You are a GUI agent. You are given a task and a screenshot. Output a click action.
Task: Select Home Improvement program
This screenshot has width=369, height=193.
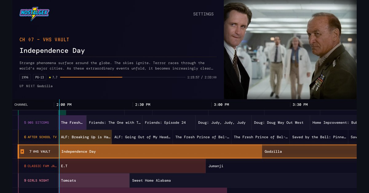click(333, 123)
